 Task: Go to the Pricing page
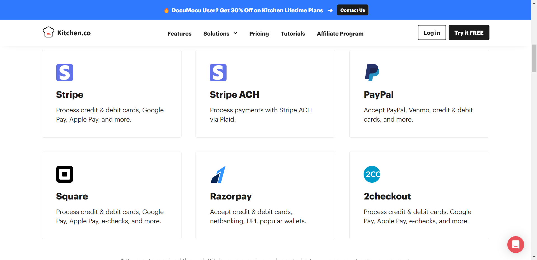tap(259, 34)
